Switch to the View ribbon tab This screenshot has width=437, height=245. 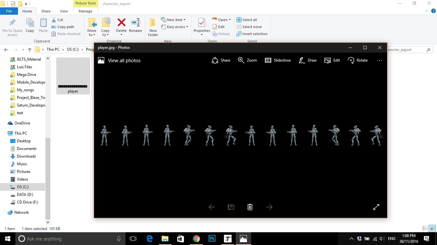64,11
